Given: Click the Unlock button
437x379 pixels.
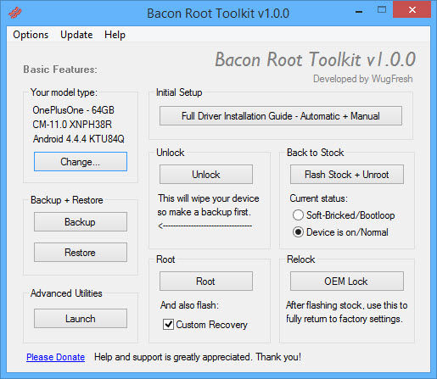Looking at the screenshot, I should click(206, 175).
